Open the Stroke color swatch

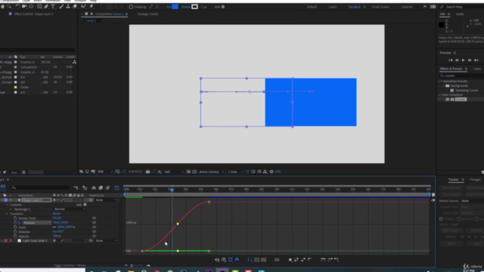pyautogui.click(x=195, y=7)
